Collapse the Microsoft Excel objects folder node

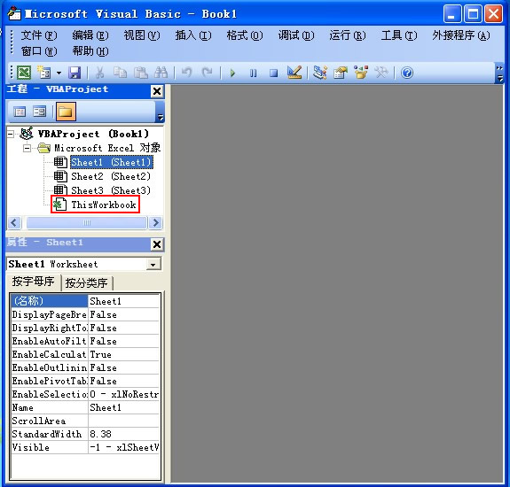pyautogui.click(x=27, y=149)
